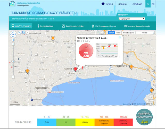Click the PM2.5 flame icon

tap(93, 26)
